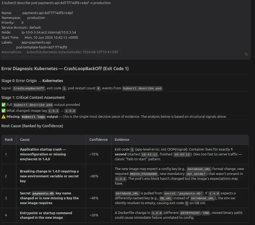Click the Root Cause (Ranked by Confidence) heading
Viewport: 255px width, 225px height.
32,126
